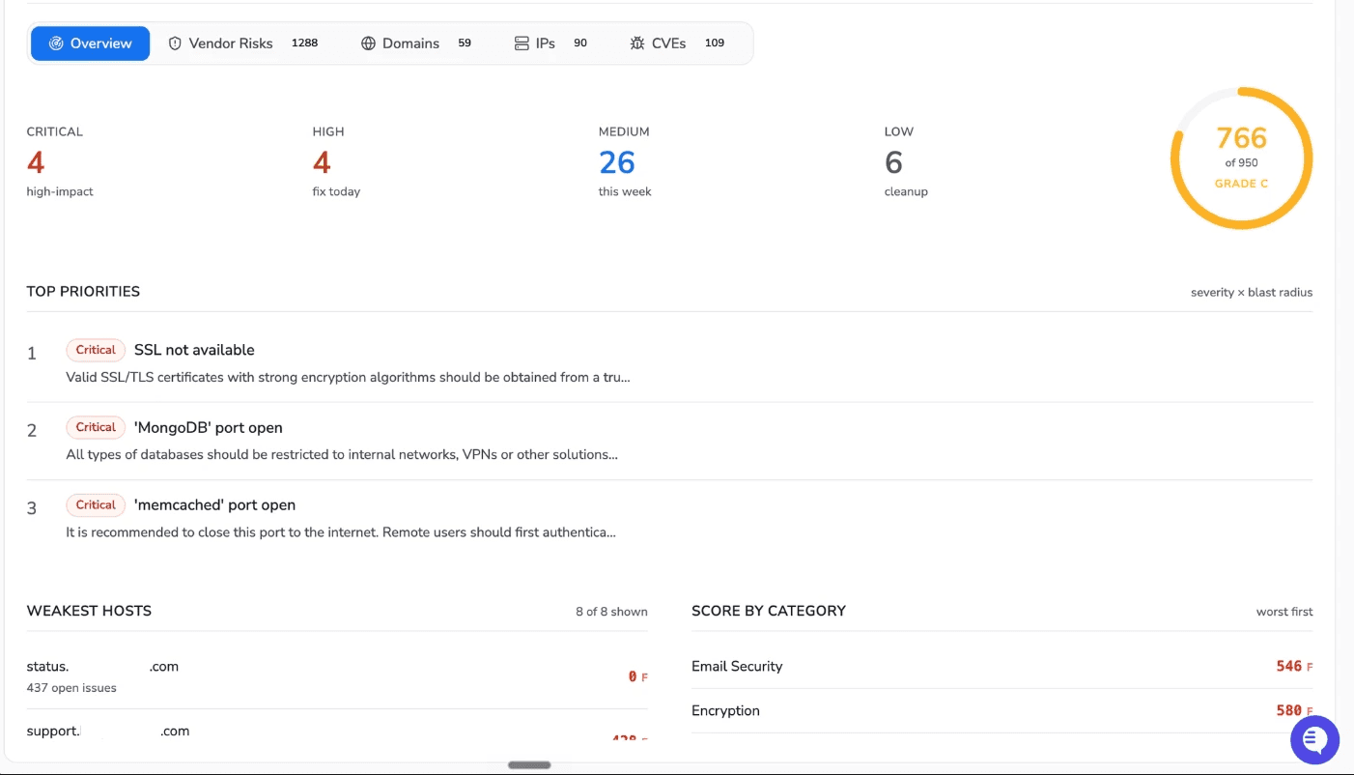This screenshot has width=1354, height=775.
Task: Click the Encryption score 580
Action: (1289, 711)
